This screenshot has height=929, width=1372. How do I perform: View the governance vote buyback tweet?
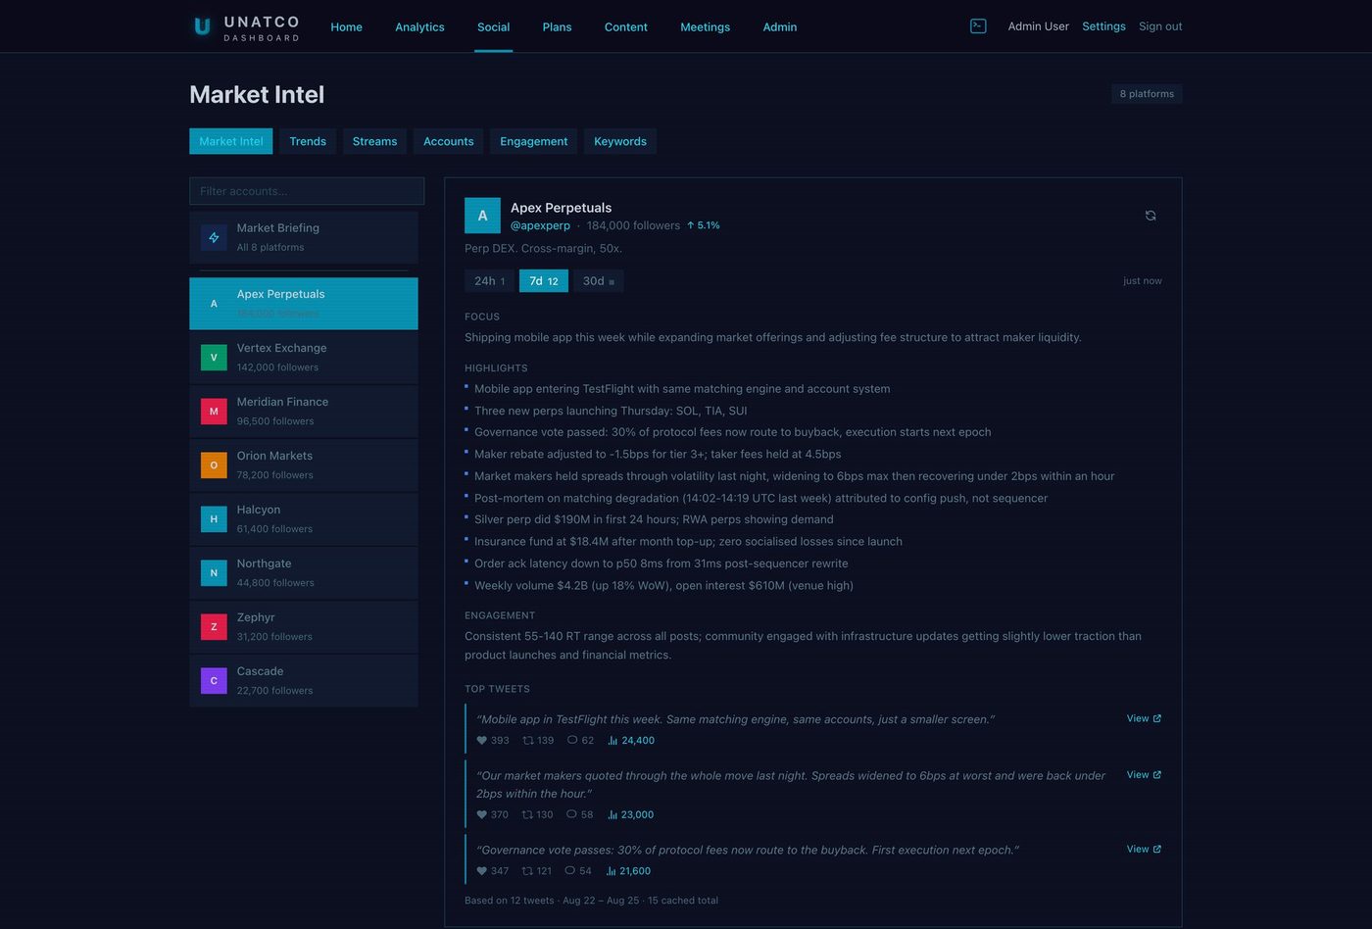point(1144,849)
